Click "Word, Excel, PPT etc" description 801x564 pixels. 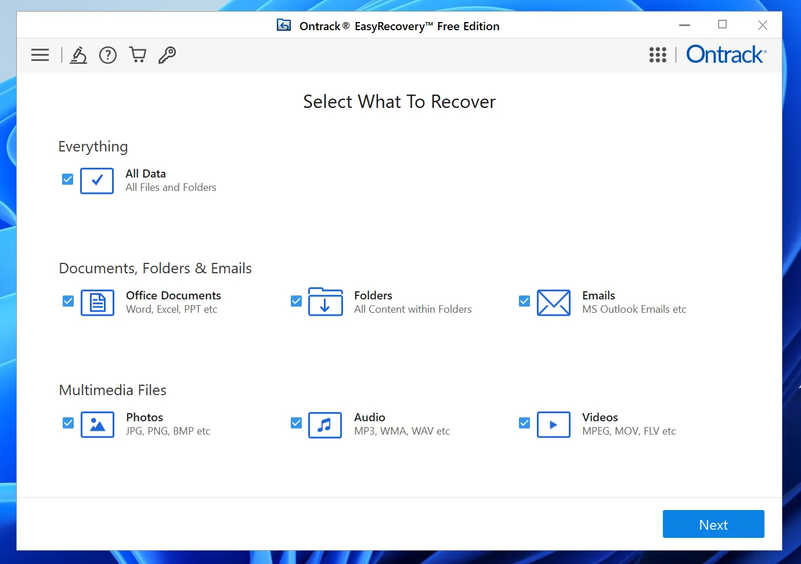[172, 309]
